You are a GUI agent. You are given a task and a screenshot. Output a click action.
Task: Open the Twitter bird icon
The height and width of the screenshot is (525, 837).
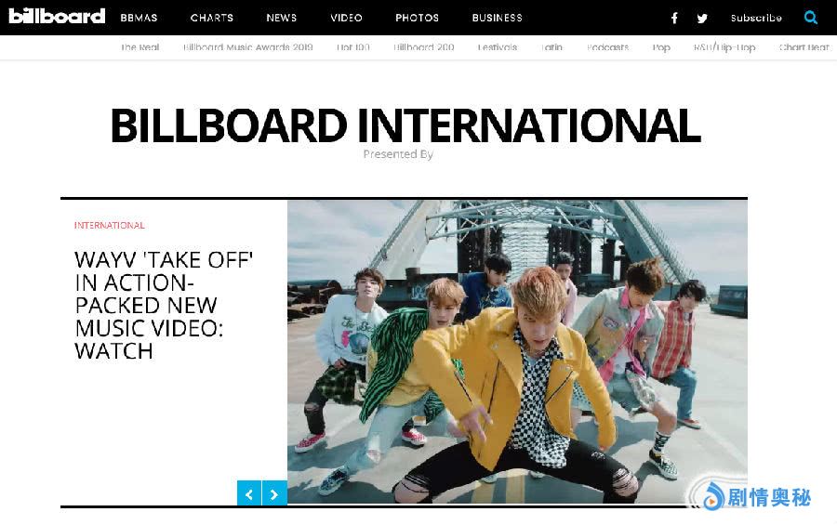click(x=702, y=19)
